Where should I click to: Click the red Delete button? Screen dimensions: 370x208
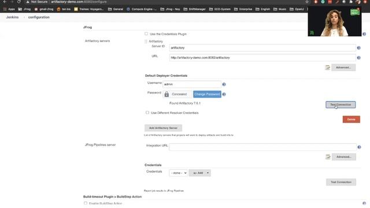coord(351,120)
